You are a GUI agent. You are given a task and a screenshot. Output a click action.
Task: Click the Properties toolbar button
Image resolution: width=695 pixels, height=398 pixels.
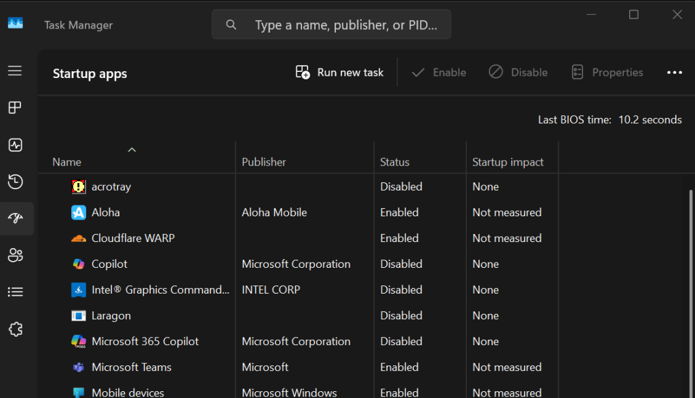click(607, 73)
